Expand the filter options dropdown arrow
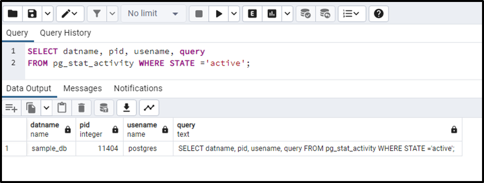 point(112,14)
